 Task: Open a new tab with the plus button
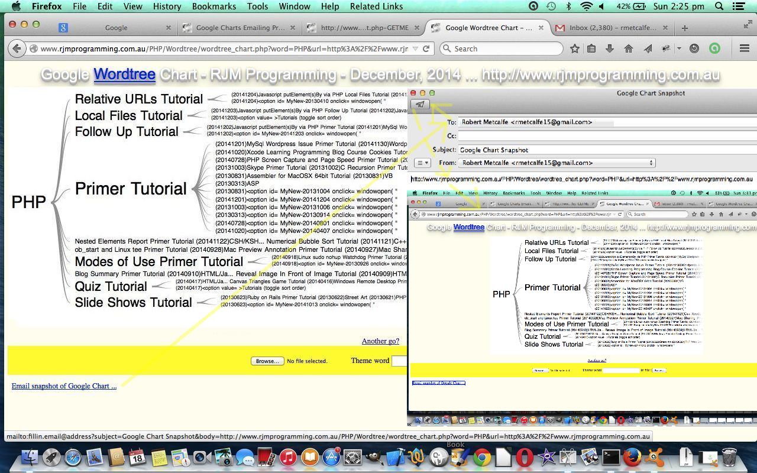pos(684,28)
